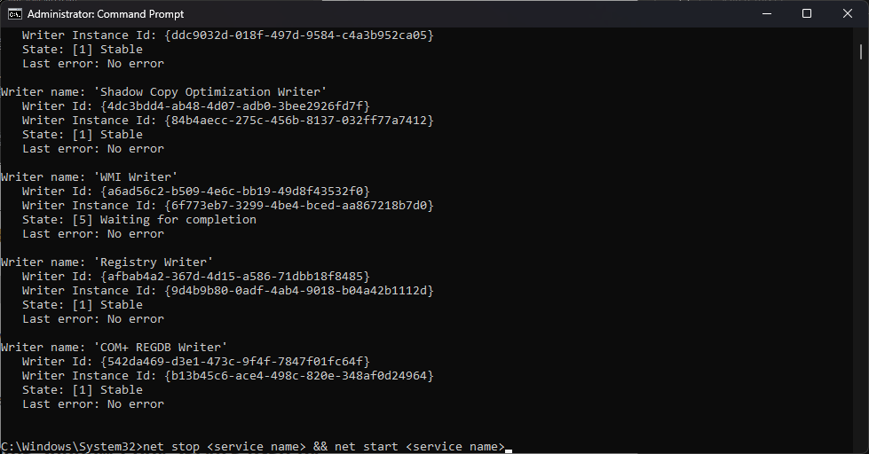Click the blinking cursor after the command

(509, 447)
